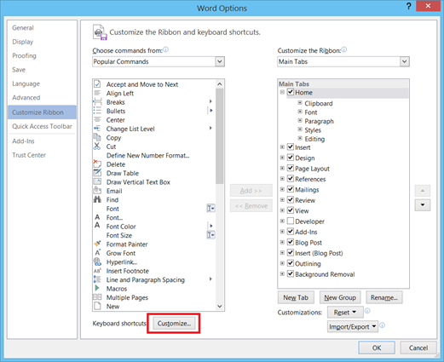Click the Draw Vertical Text Box icon
Image resolution: width=444 pixels, height=362 pixels.
[x=97, y=181]
